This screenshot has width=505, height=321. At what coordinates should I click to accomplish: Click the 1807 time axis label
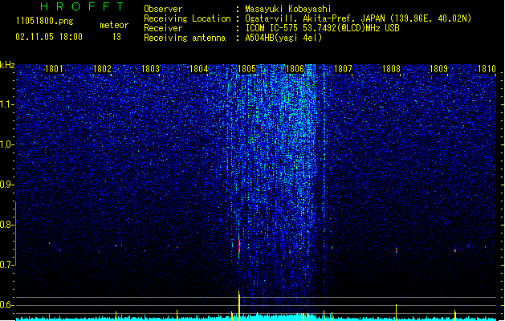click(x=343, y=68)
